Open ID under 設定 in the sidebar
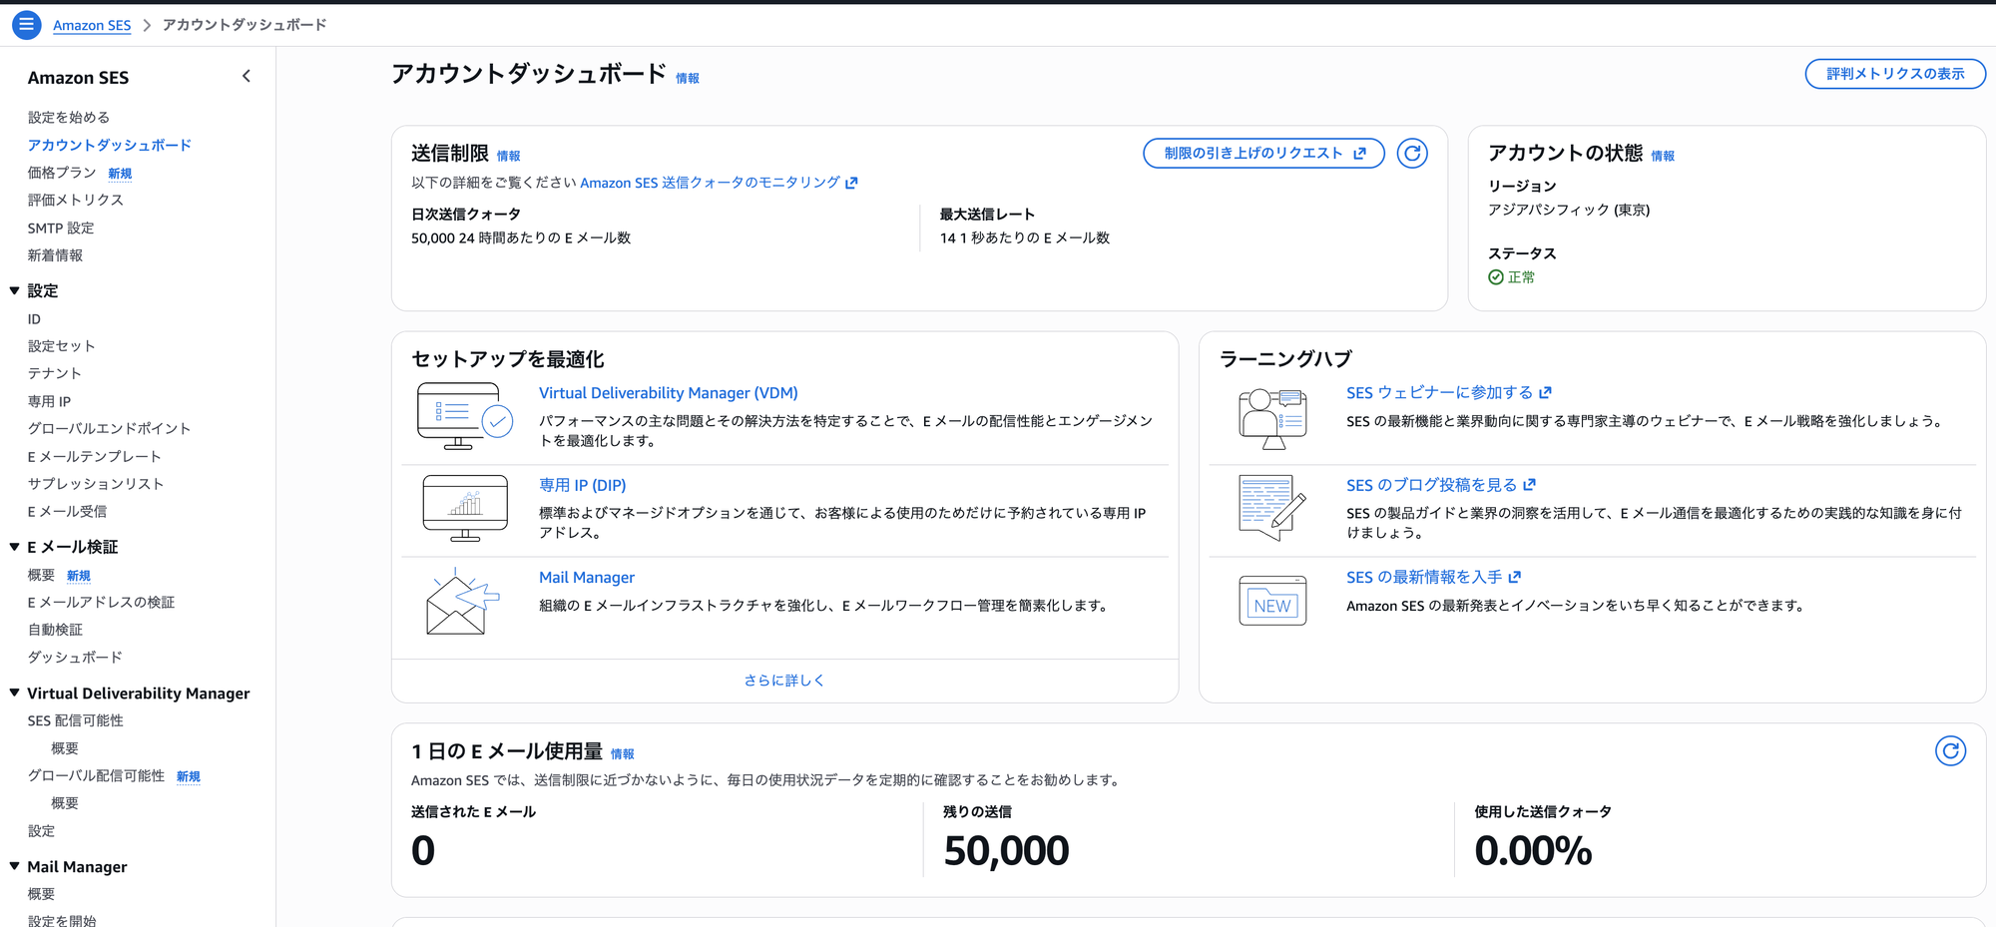Viewport: 1996px width, 927px height. coord(35,319)
